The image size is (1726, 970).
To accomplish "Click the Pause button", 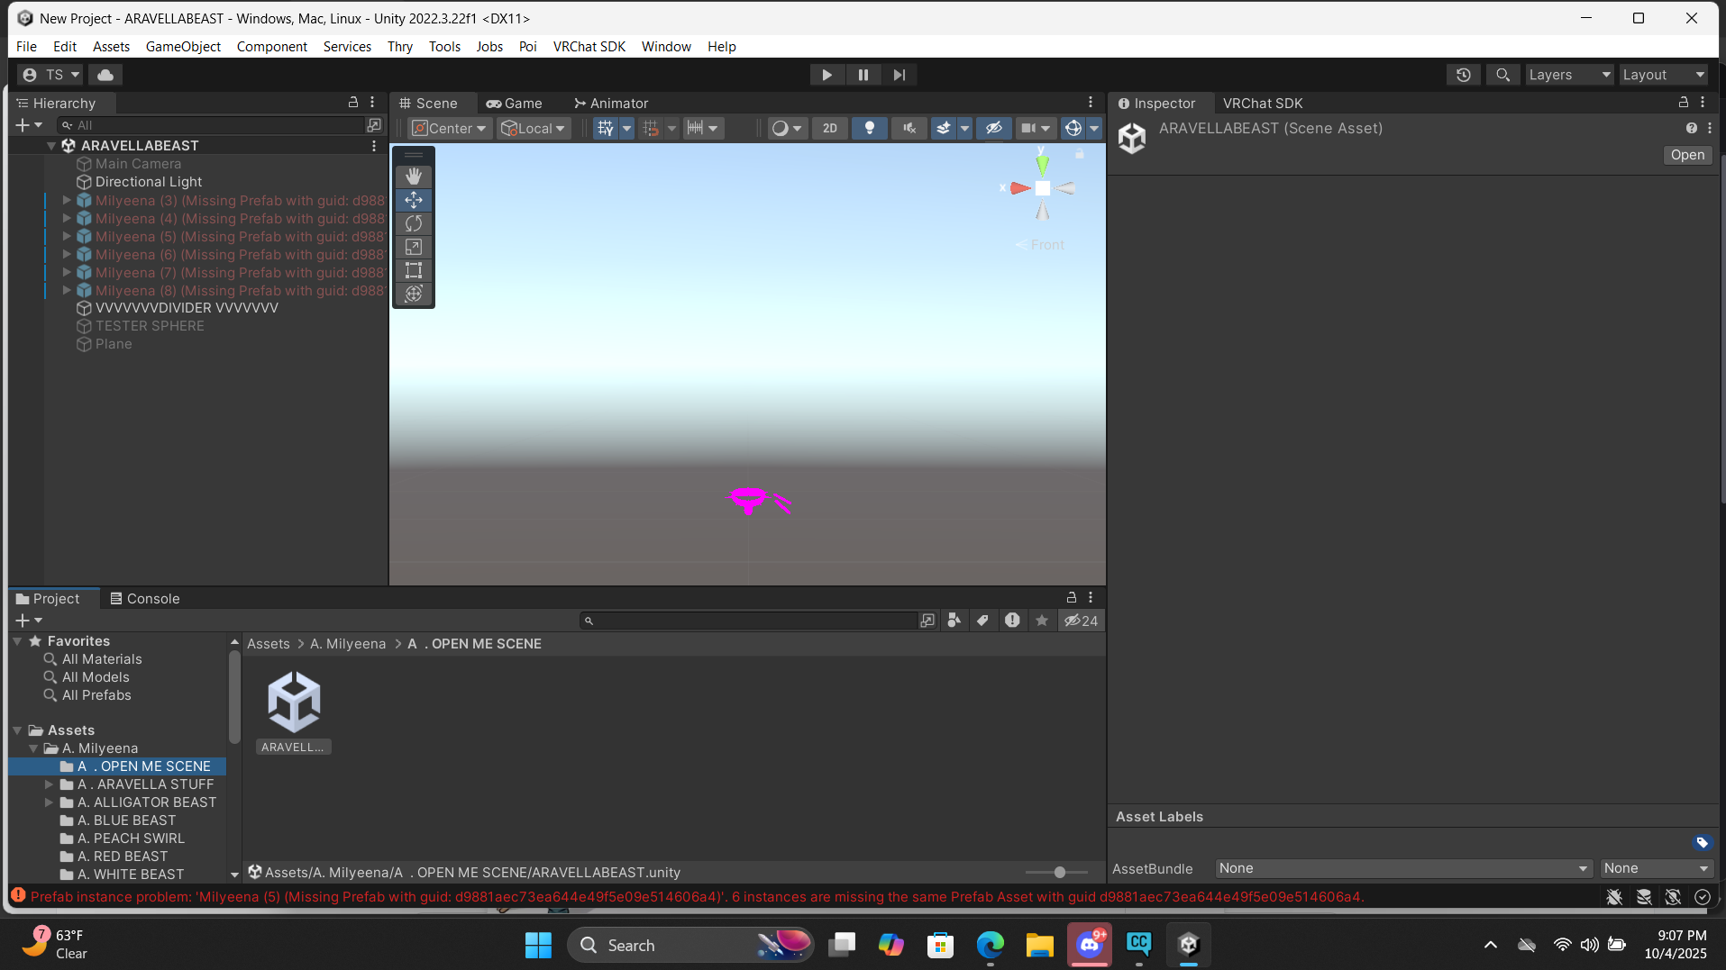I will click(863, 75).
